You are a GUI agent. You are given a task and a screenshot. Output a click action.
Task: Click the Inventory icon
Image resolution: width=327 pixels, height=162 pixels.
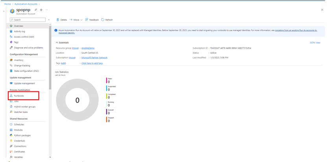(11, 60)
